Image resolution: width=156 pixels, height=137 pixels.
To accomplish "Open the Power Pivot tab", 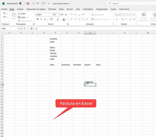I will (x=124, y=9).
